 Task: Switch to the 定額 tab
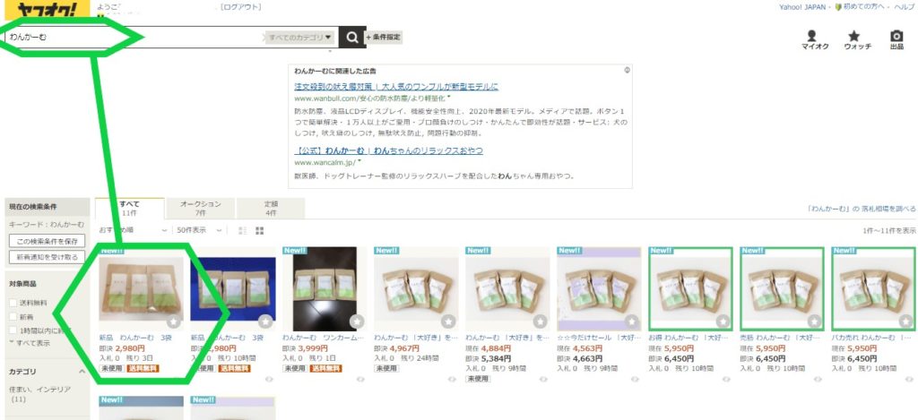coord(270,209)
